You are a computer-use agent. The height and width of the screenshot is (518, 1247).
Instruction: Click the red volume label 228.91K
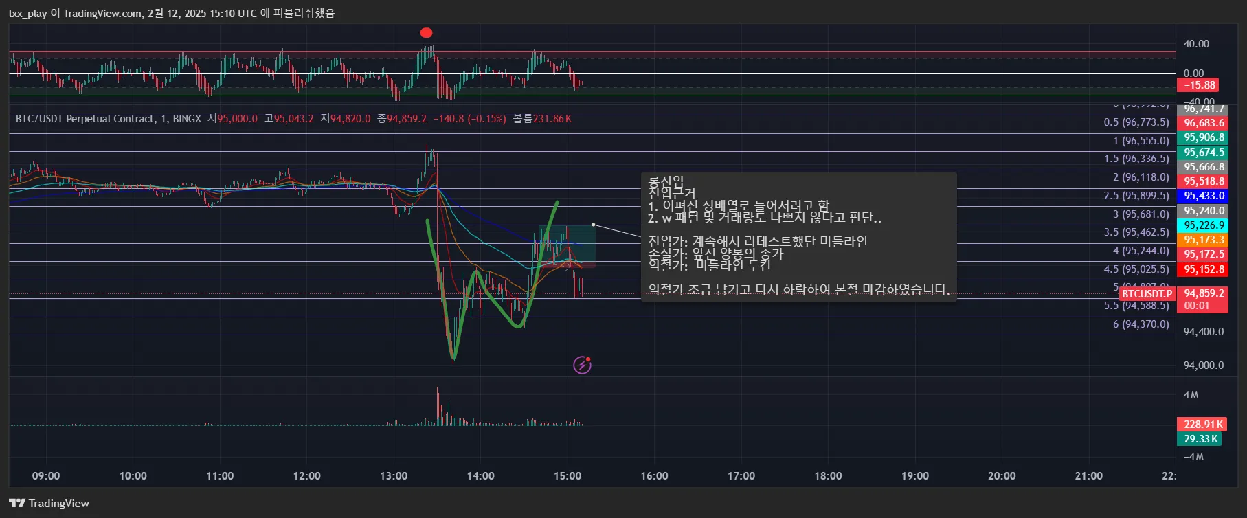point(1203,425)
